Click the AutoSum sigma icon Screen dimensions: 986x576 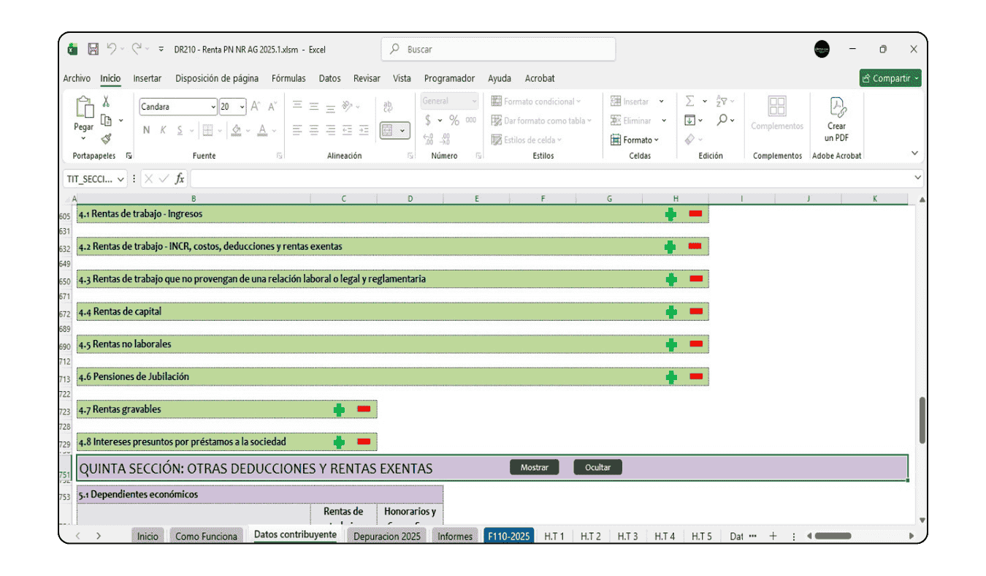tap(689, 102)
